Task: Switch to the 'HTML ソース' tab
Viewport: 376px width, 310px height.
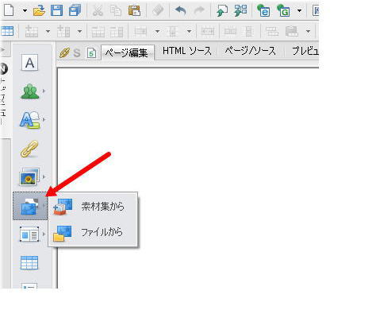Action: tap(187, 51)
